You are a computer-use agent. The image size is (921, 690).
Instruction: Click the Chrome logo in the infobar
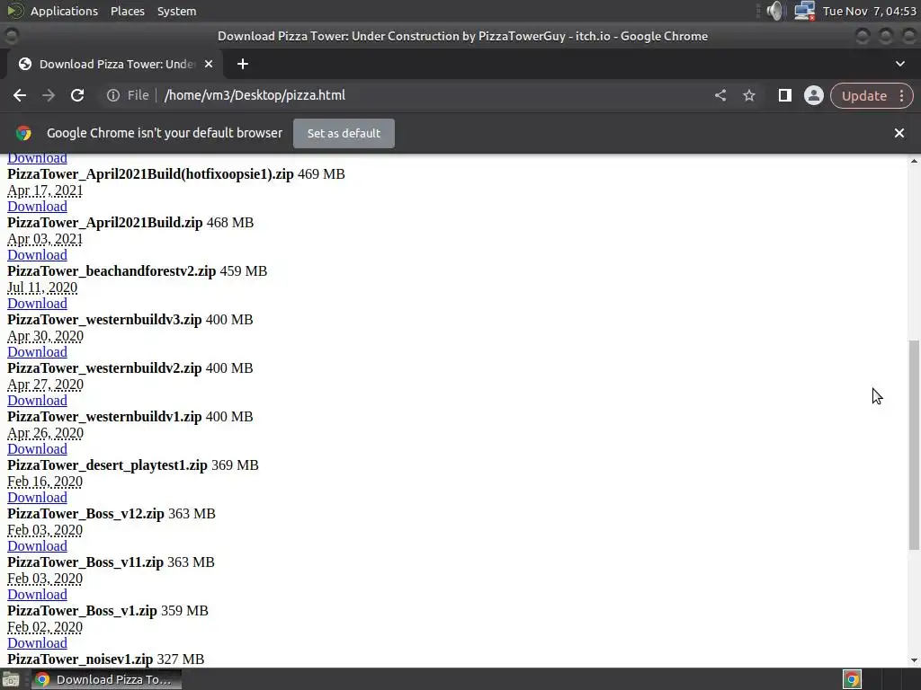click(23, 133)
